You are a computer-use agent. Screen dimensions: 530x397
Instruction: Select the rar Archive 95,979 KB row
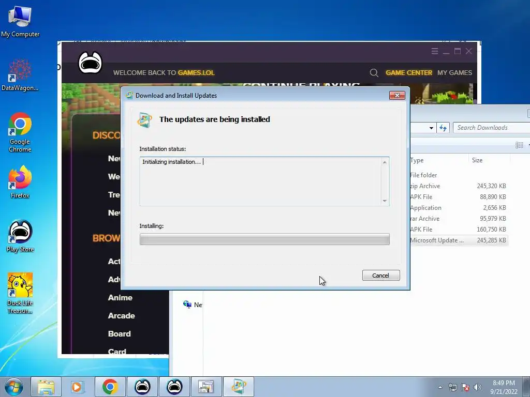pyautogui.click(x=458, y=219)
